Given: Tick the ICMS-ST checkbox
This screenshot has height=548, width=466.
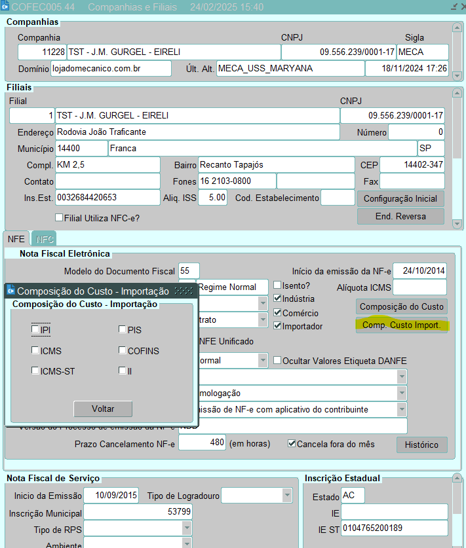Looking at the screenshot, I should point(35,371).
